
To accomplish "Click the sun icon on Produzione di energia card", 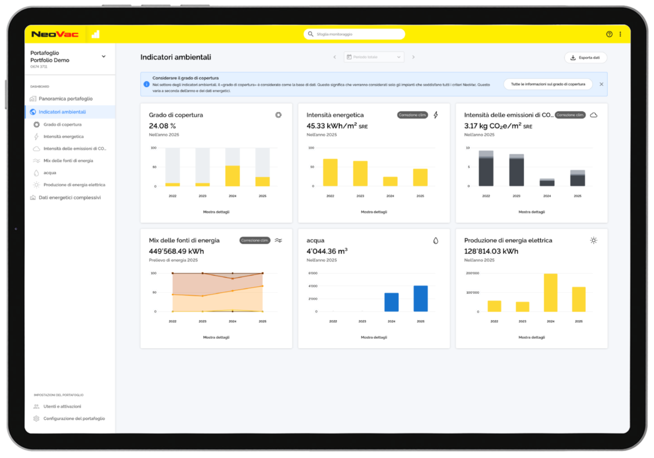I will coord(594,240).
